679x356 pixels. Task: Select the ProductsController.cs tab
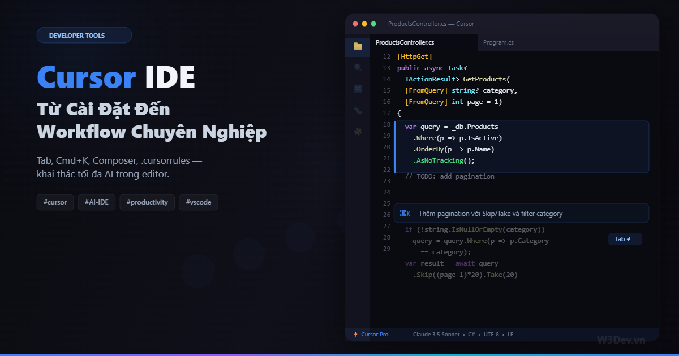pos(405,42)
